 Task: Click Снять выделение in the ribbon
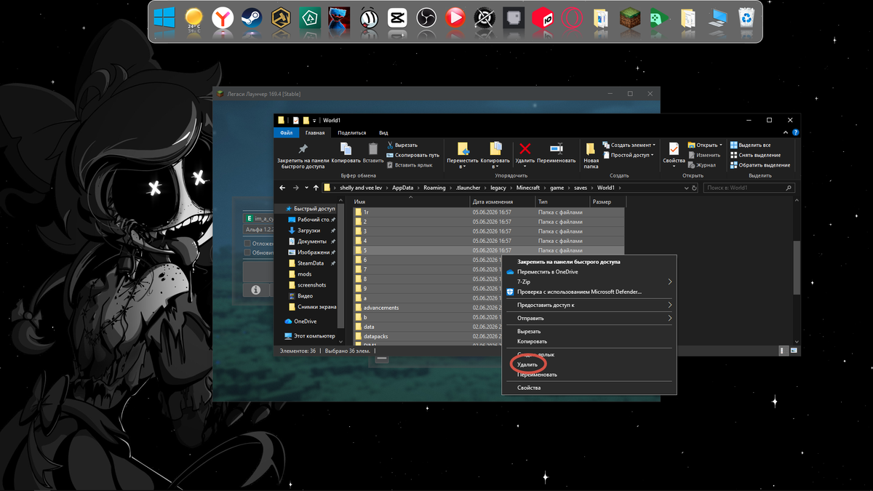754,155
